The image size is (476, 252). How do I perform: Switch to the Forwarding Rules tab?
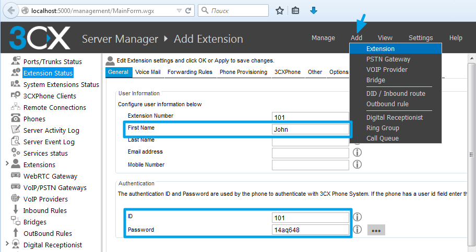189,72
